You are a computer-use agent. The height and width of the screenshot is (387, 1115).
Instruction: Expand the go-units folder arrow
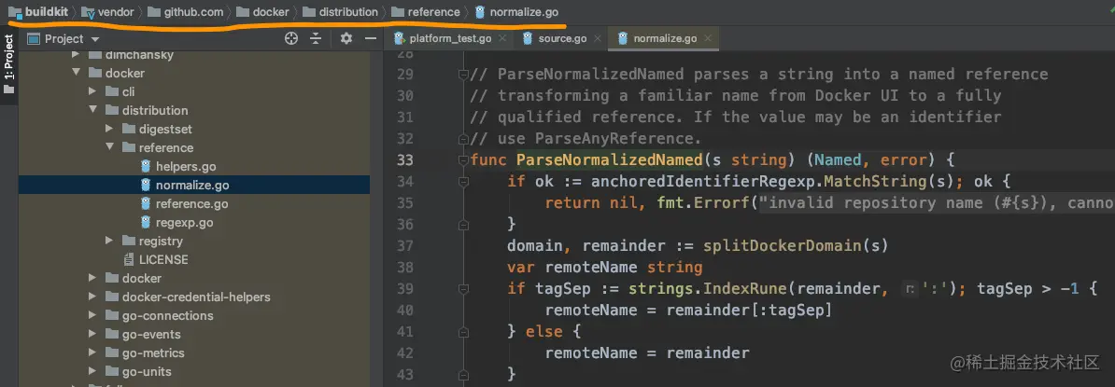(92, 371)
